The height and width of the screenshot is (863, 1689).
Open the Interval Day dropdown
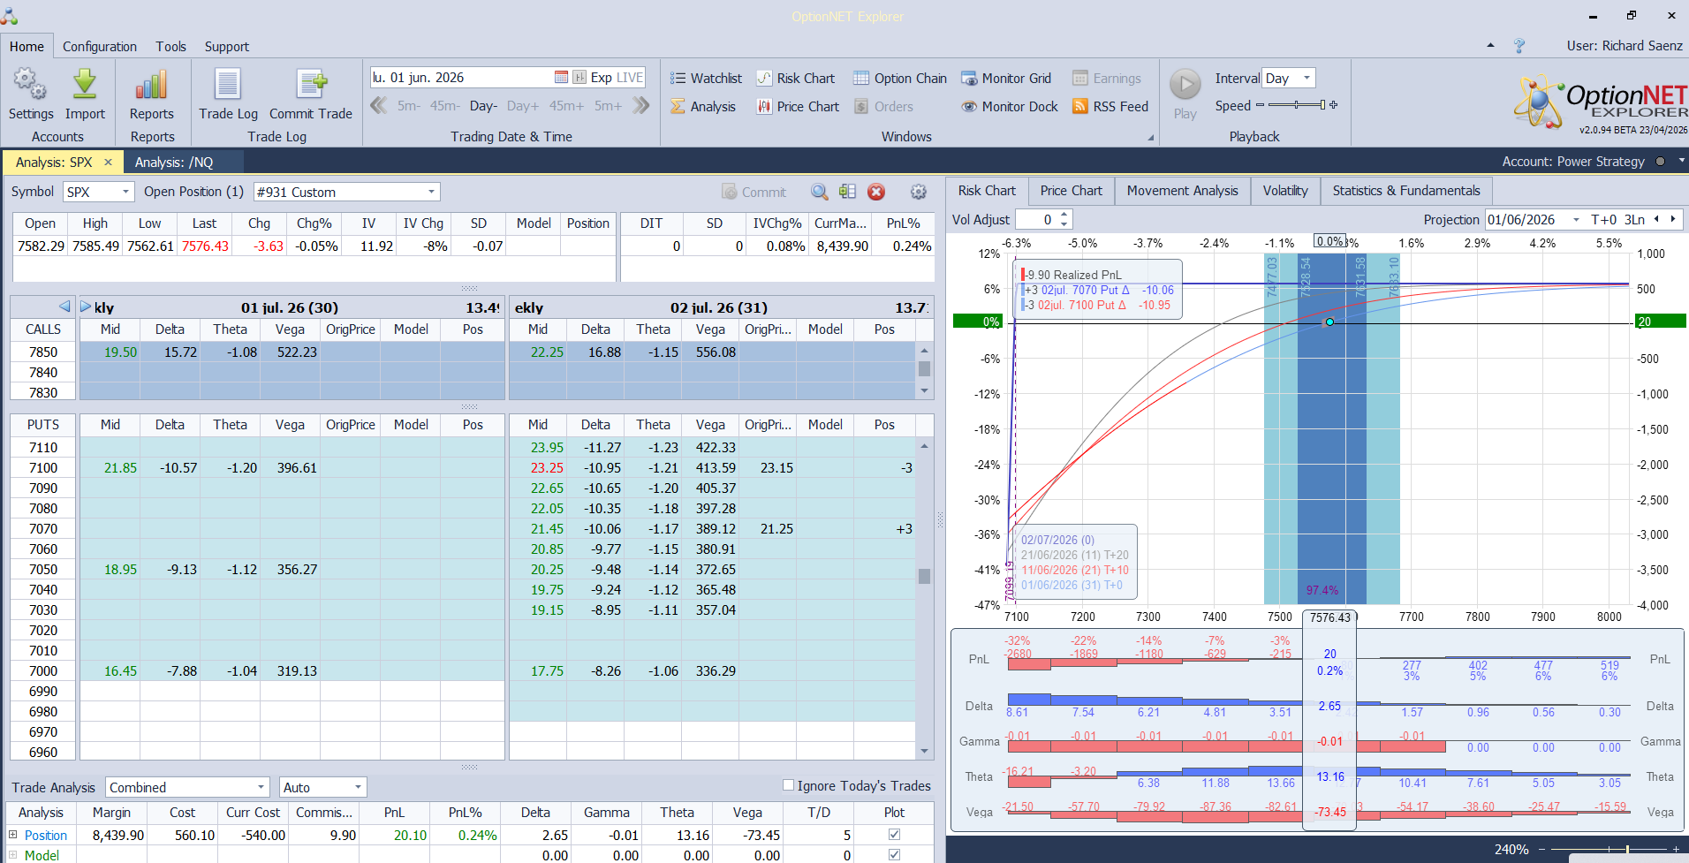tap(1307, 78)
